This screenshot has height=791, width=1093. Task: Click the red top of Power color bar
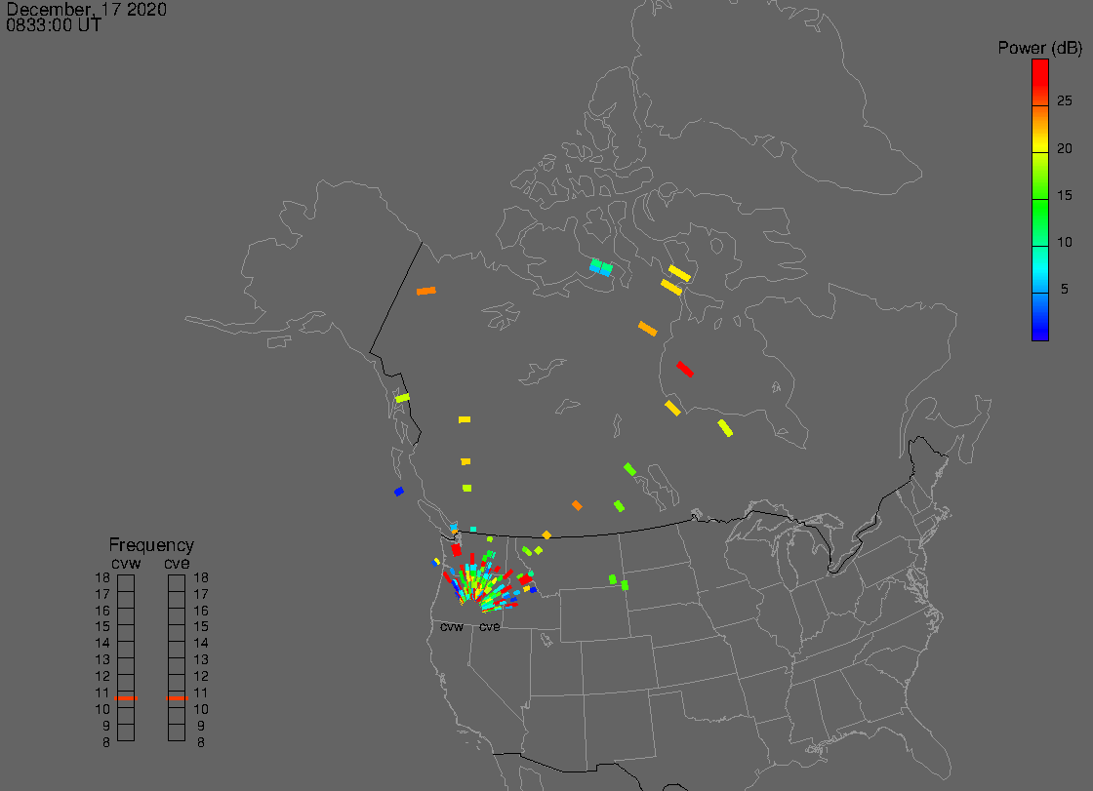click(1040, 82)
